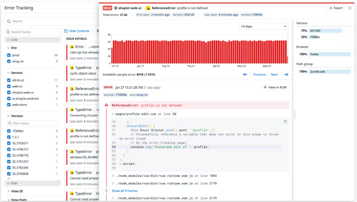The image size is (357, 202).
Task: Click JS icon of rails-ujs Error issue
Action: click(72, 47)
